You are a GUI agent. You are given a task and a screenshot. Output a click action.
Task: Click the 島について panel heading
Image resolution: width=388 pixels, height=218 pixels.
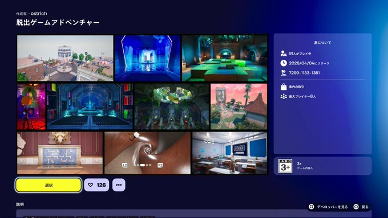[x=322, y=43]
